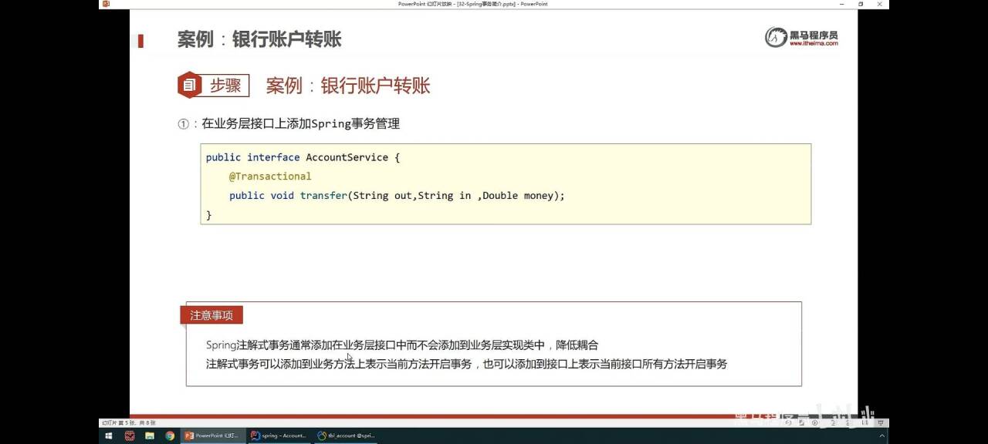This screenshot has height=444, width=988.
Task: Click the slide counter text in status bar
Action: 128,422
